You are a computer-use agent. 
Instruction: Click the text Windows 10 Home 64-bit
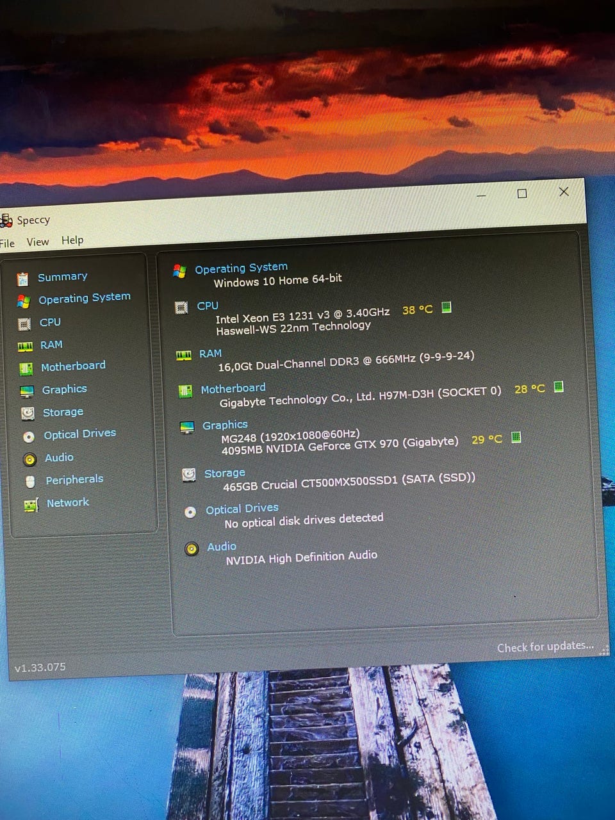pyautogui.click(x=278, y=281)
